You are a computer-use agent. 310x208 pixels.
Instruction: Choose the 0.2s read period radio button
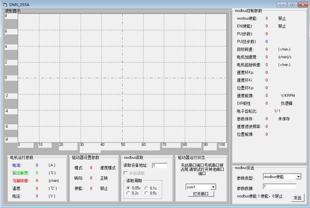click(128, 193)
